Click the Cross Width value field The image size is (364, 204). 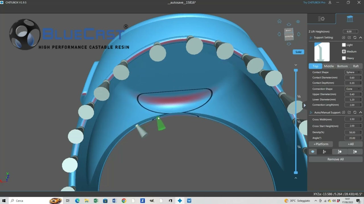coord(353,119)
